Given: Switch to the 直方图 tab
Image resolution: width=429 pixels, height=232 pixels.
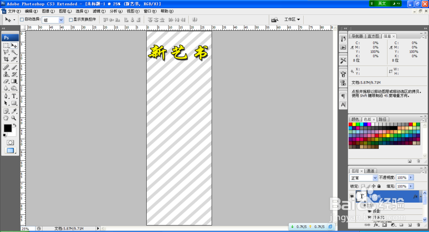Looking at the screenshot, I should (x=373, y=36).
